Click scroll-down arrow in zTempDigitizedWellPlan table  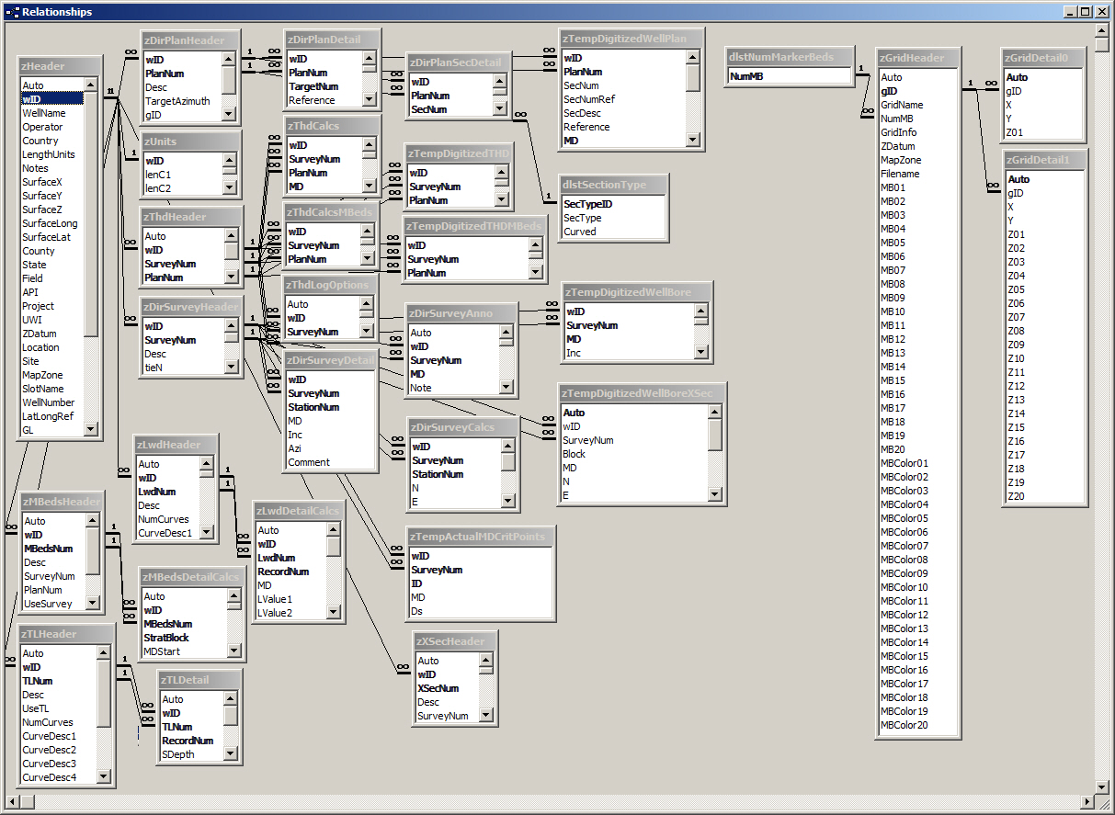[x=693, y=141]
